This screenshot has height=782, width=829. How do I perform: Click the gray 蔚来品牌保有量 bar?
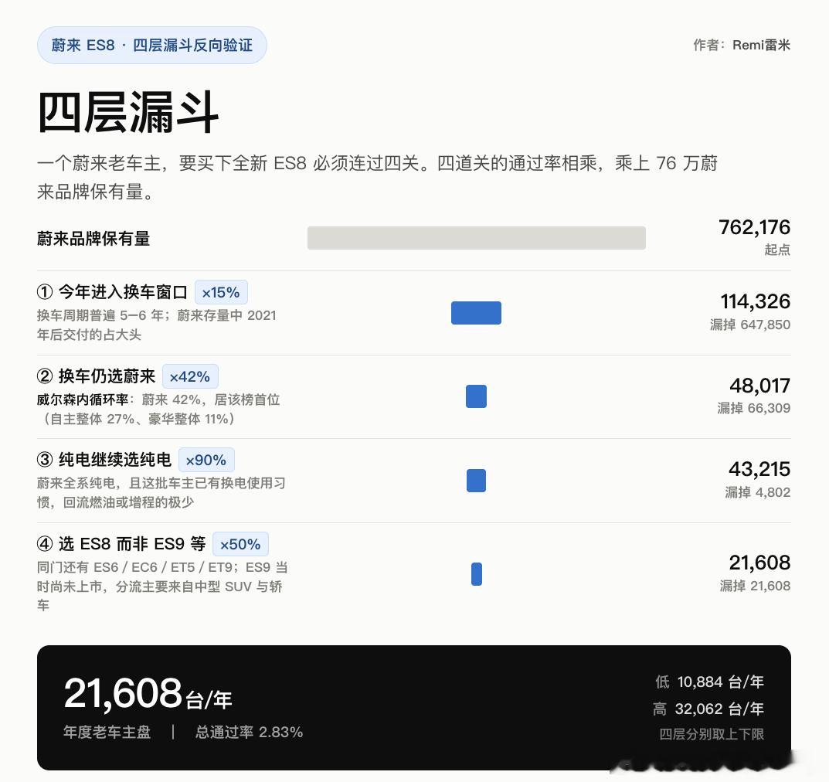(x=477, y=238)
